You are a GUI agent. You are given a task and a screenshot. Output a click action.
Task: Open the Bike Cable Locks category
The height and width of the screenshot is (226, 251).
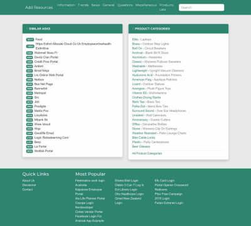click(144, 137)
